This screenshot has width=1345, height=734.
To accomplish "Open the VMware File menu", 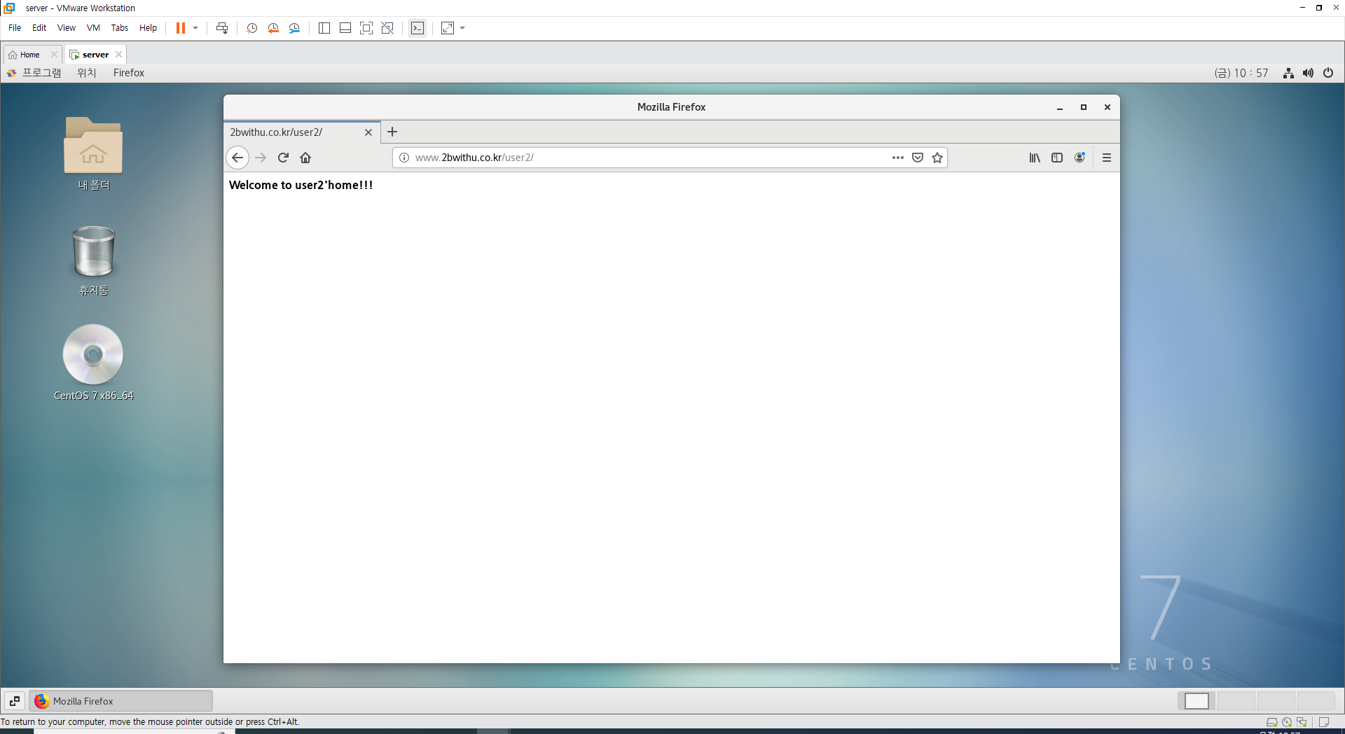I will [15, 28].
